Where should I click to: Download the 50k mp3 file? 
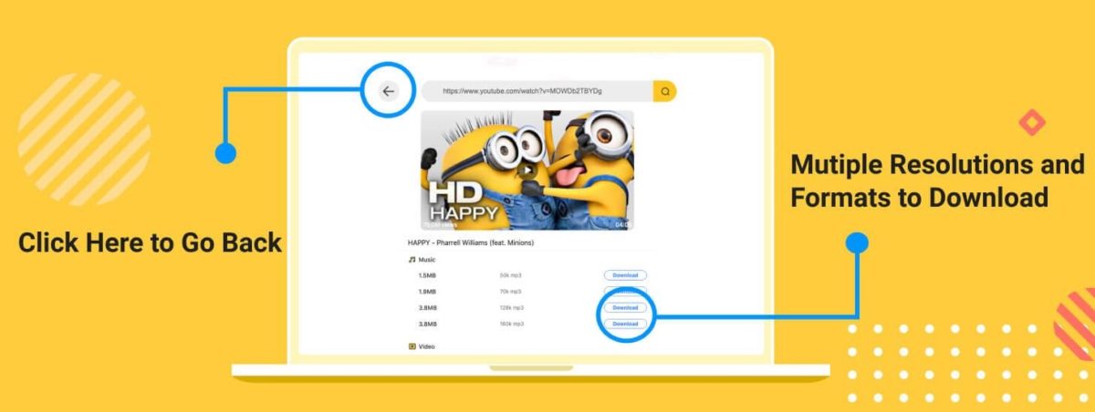(x=625, y=275)
